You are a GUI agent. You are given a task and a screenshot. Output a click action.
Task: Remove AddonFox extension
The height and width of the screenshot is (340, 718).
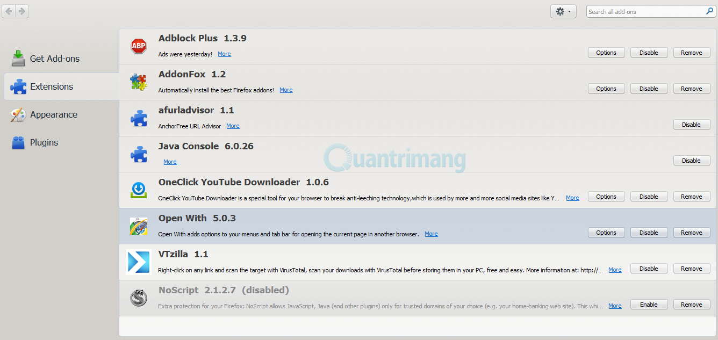[x=692, y=89]
